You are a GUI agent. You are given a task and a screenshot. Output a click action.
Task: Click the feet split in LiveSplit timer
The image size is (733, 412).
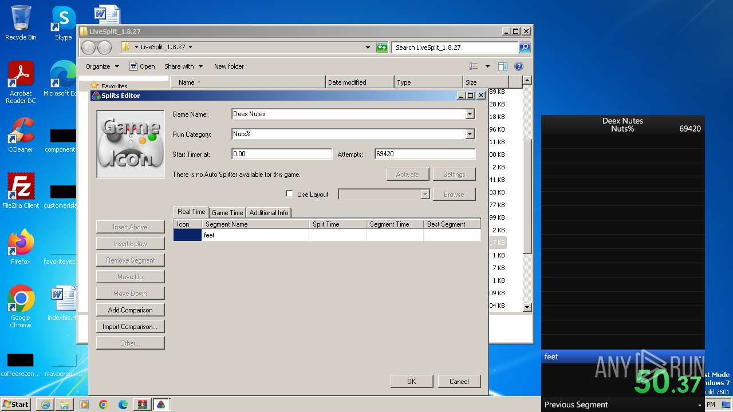pyautogui.click(x=623, y=356)
